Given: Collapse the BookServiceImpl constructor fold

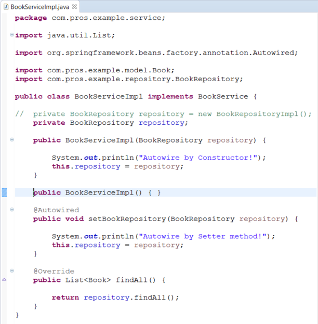Looking at the screenshot, I should tap(12, 140).
